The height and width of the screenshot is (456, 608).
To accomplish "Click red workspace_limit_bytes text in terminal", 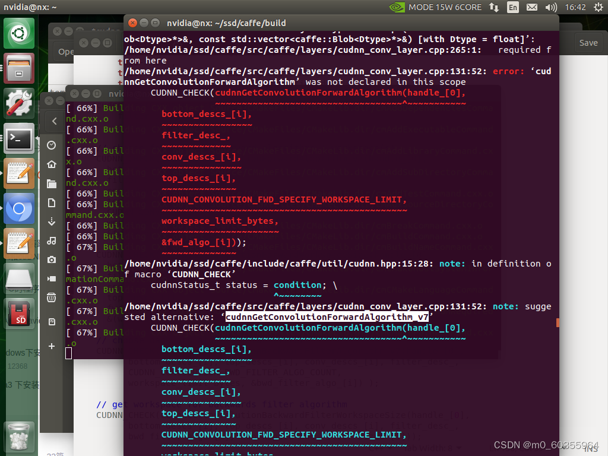I will pos(220,221).
